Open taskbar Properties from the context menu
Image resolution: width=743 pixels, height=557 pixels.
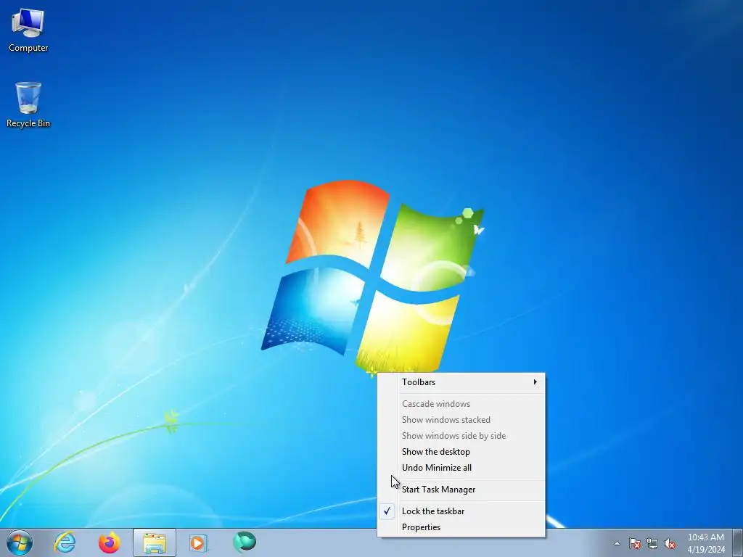coord(461,528)
